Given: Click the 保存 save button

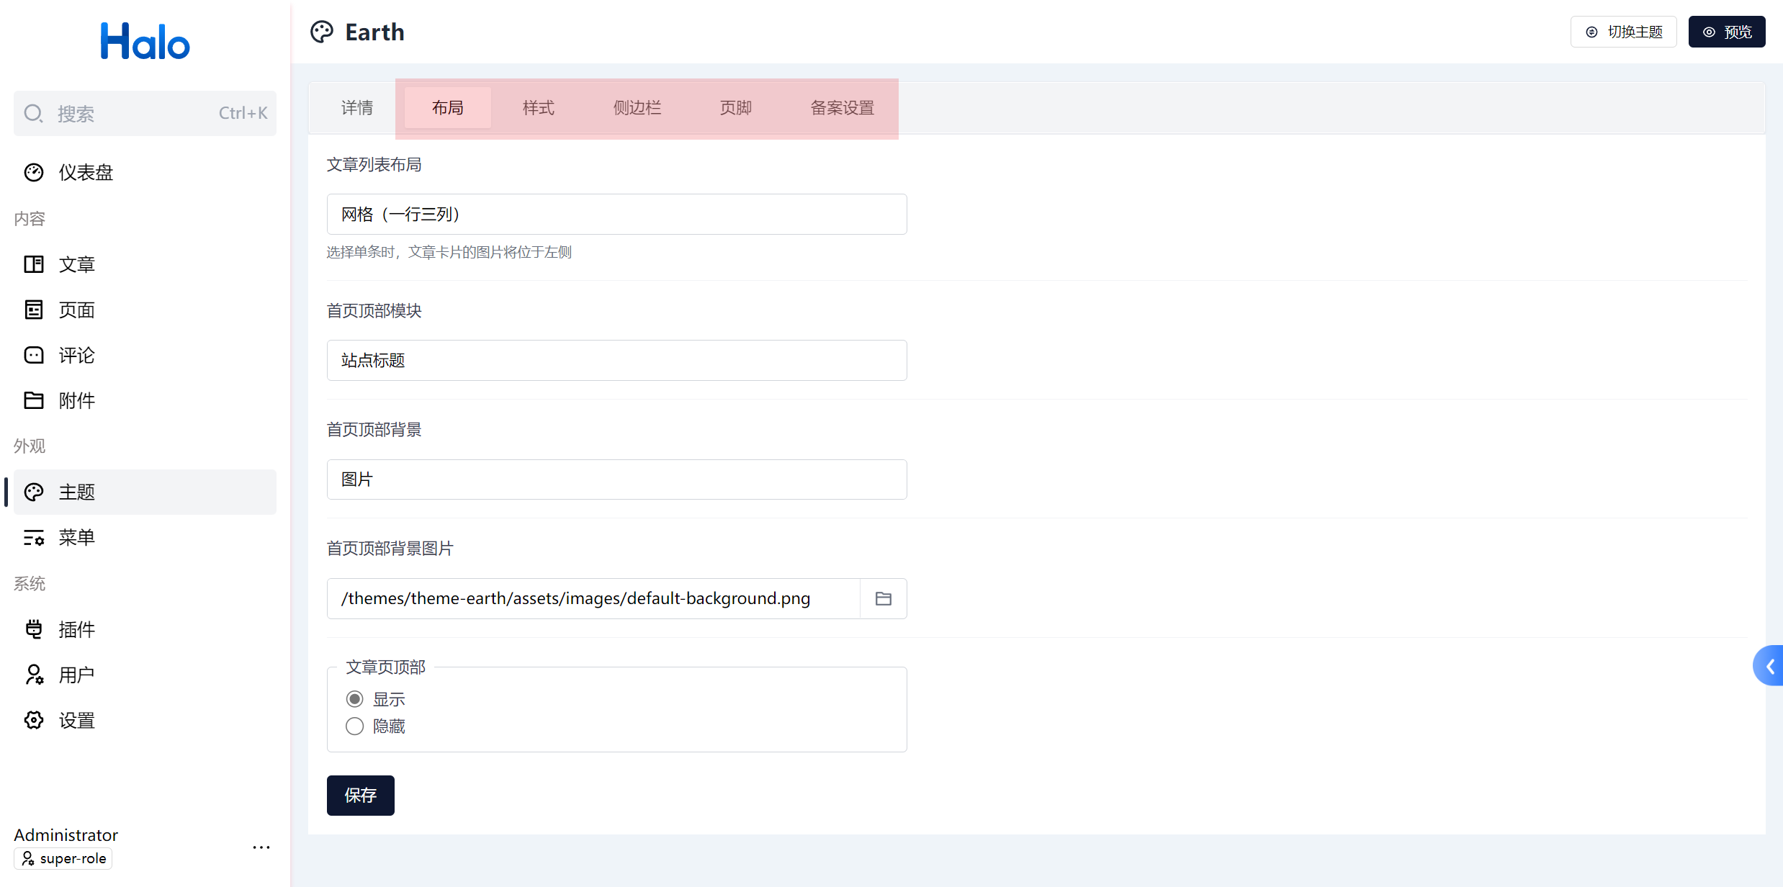Looking at the screenshot, I should (361, 796).
